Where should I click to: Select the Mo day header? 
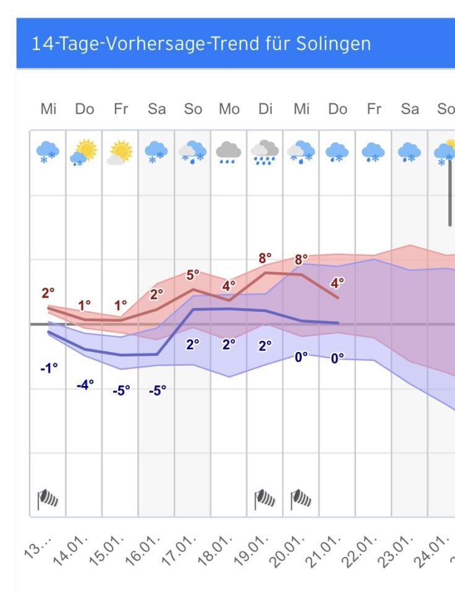click(229, 110)
